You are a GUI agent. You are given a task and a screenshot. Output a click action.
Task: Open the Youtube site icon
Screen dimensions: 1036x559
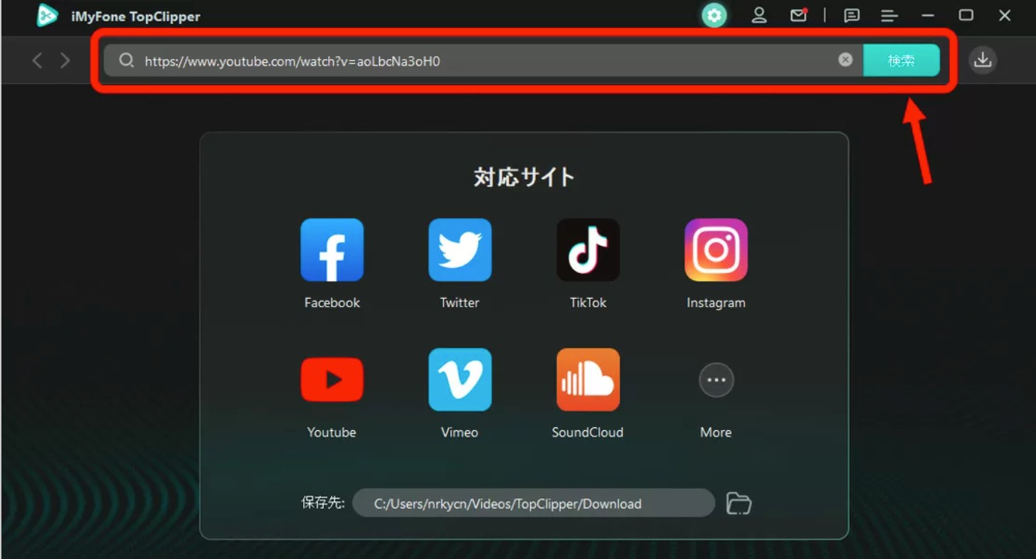(x=332, y=380)
